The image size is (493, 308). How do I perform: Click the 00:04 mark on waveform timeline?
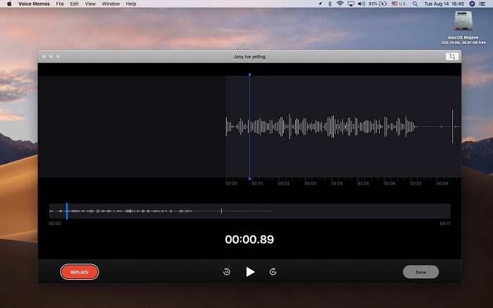336,183
